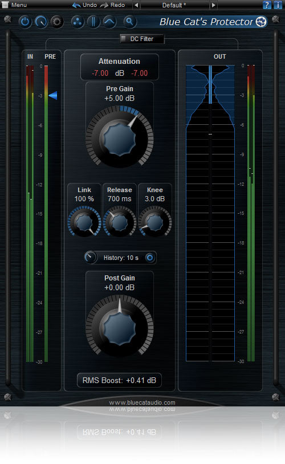
Task: Toggle the History round blue button
Action: coord(150,258)
